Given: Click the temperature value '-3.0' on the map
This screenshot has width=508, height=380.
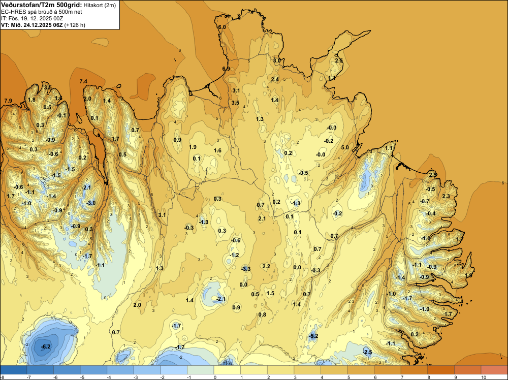Looking at the screenshot, I should click(91, 203).
